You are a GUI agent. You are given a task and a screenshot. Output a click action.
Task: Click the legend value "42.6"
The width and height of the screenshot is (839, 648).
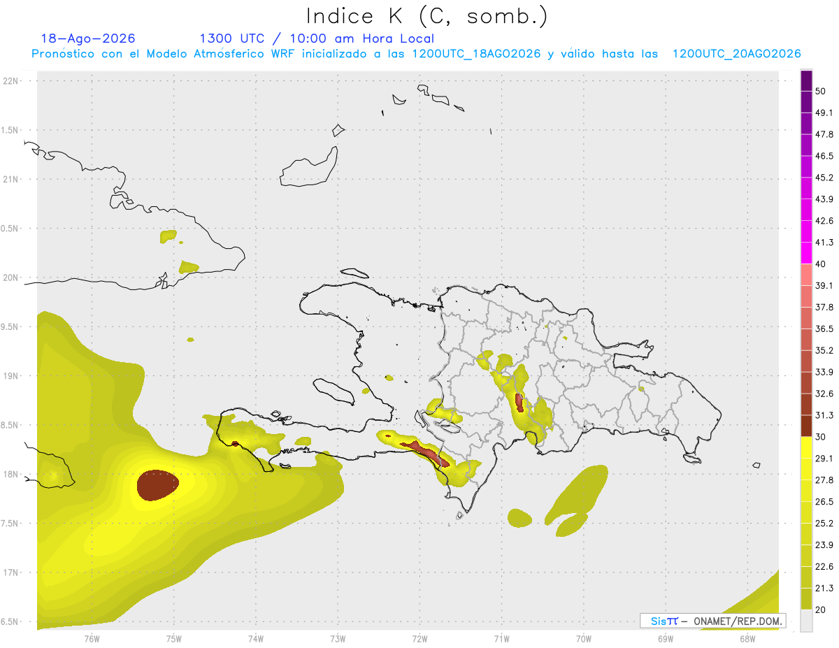tap(824, 221)
